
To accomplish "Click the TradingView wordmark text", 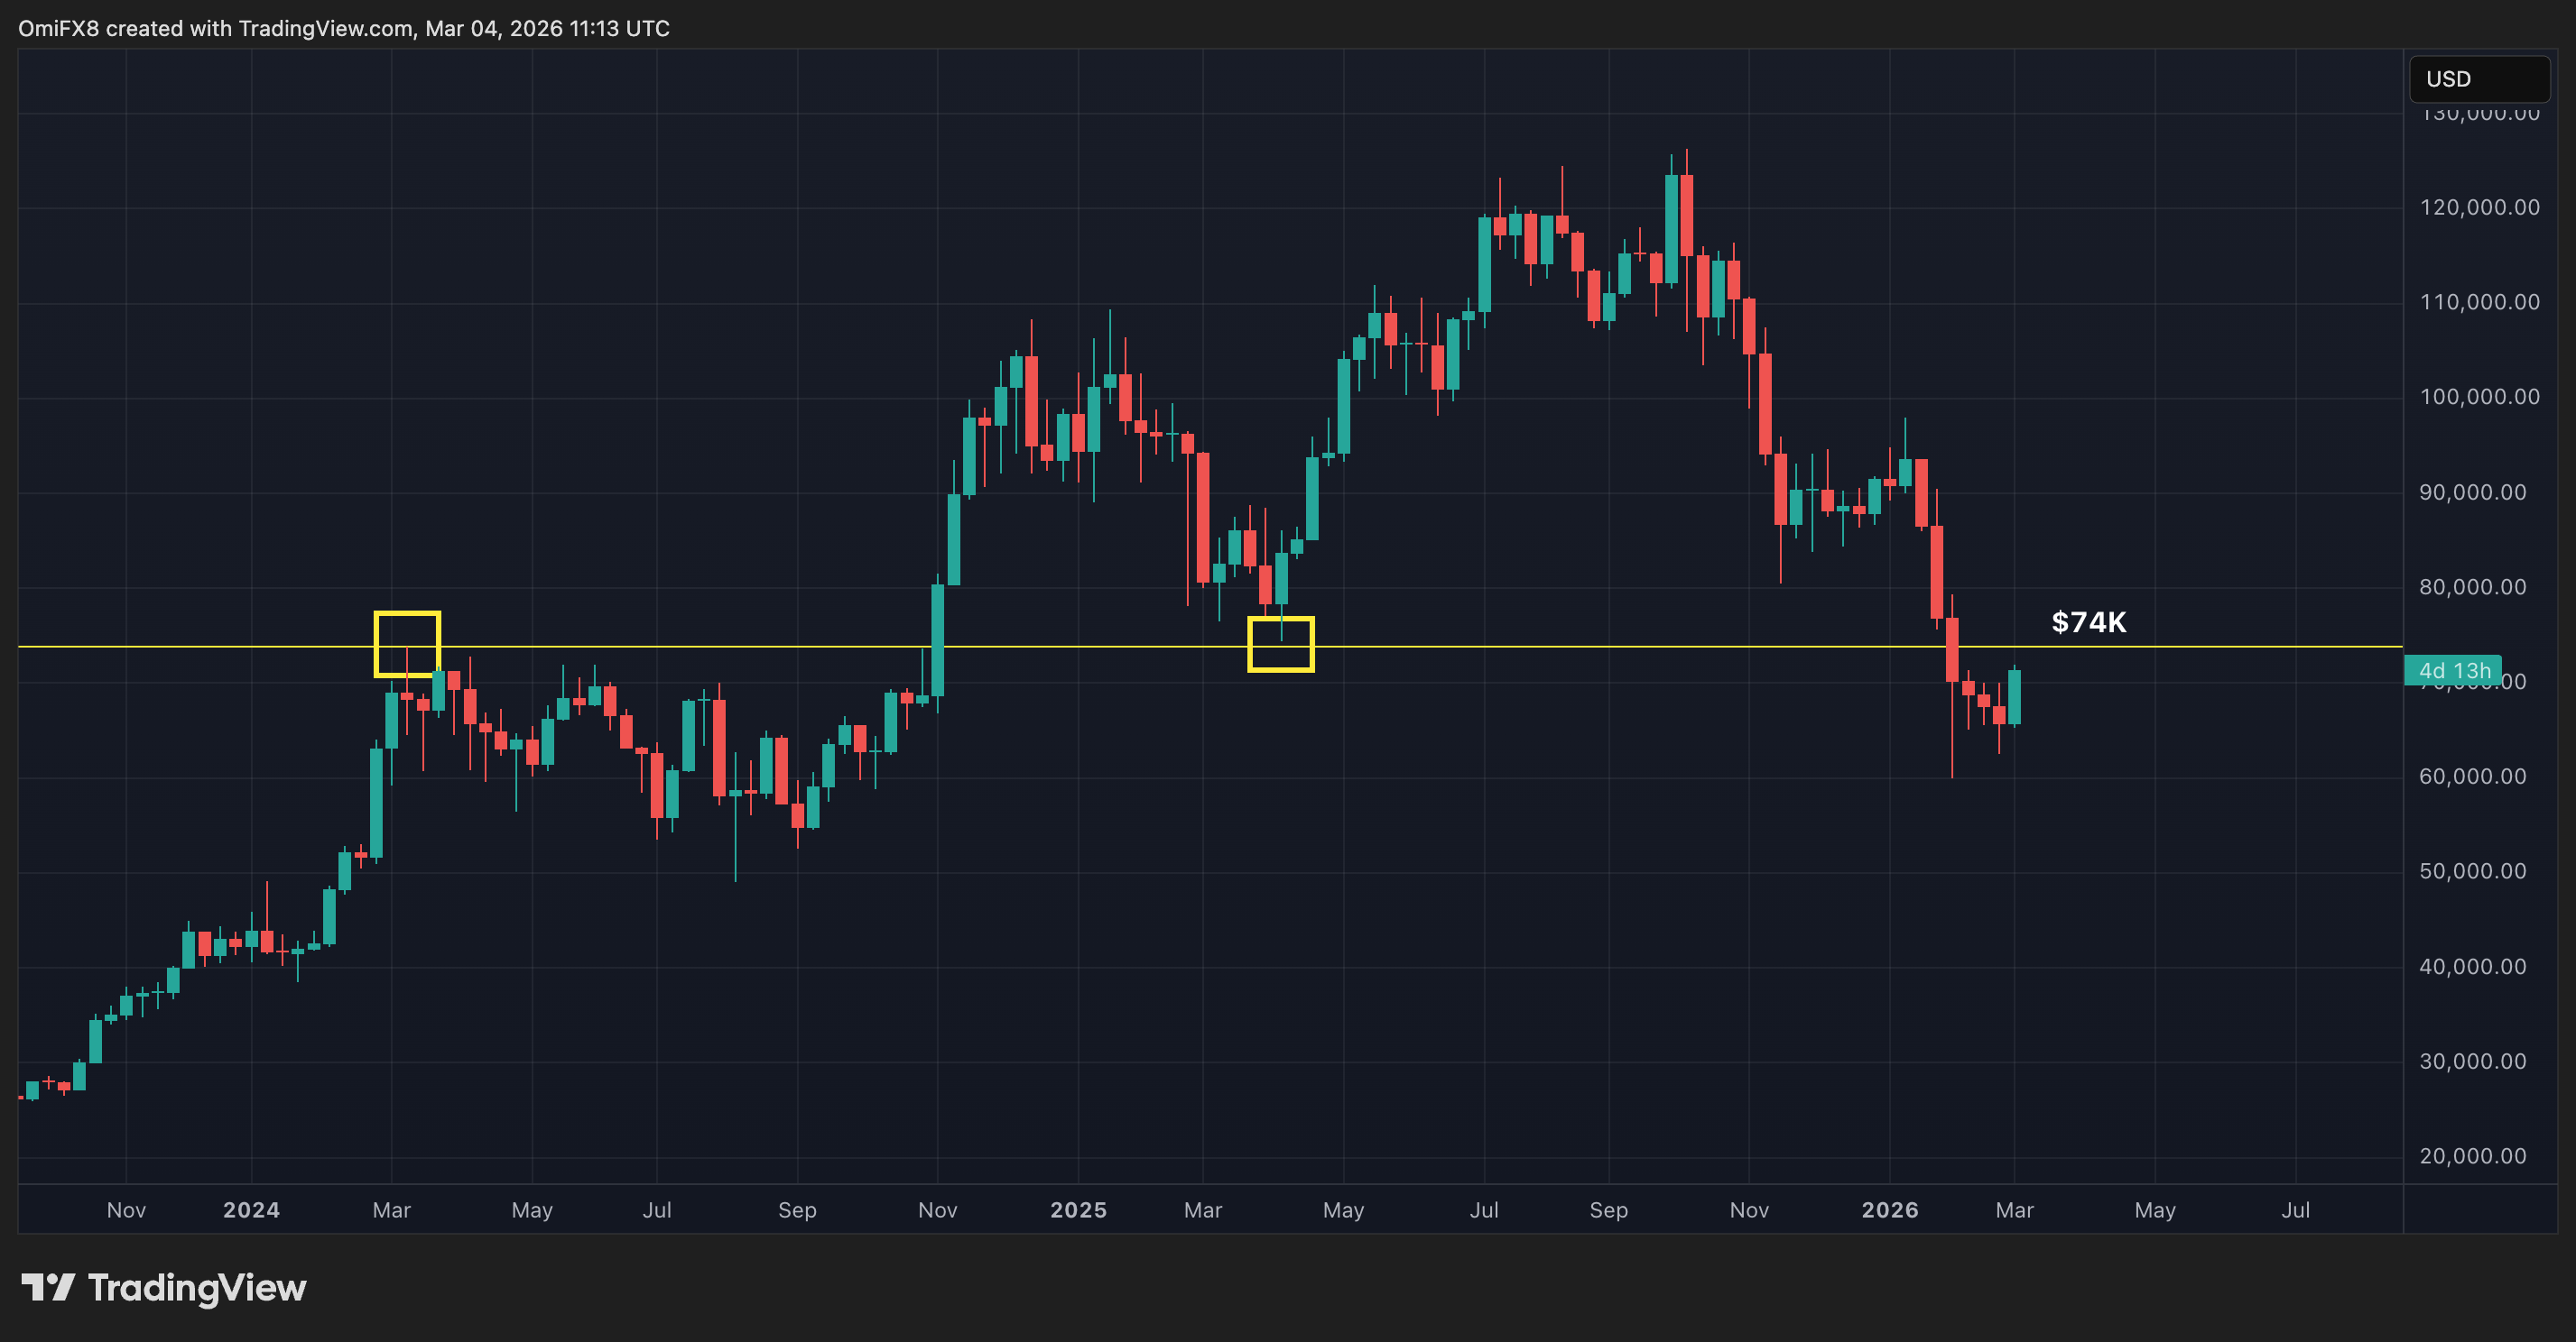I will point(197,1288).
